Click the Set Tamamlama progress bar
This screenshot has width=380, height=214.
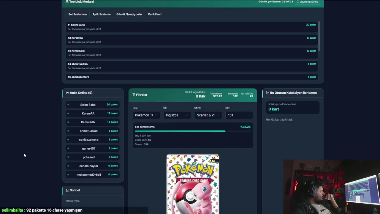[193, 131]
